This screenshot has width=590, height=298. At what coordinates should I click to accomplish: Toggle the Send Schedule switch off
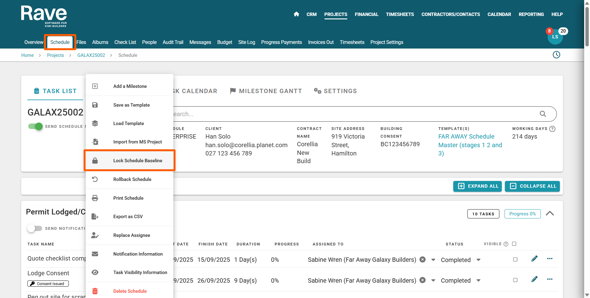coord(35,126)
